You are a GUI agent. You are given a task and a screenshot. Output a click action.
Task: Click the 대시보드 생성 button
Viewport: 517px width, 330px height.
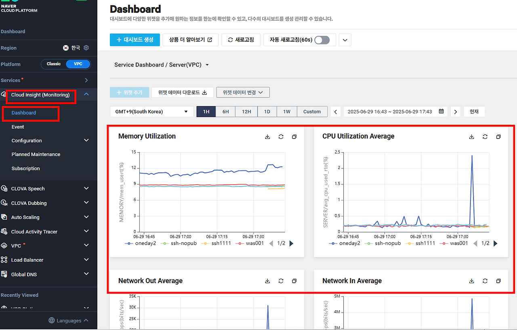135,40
